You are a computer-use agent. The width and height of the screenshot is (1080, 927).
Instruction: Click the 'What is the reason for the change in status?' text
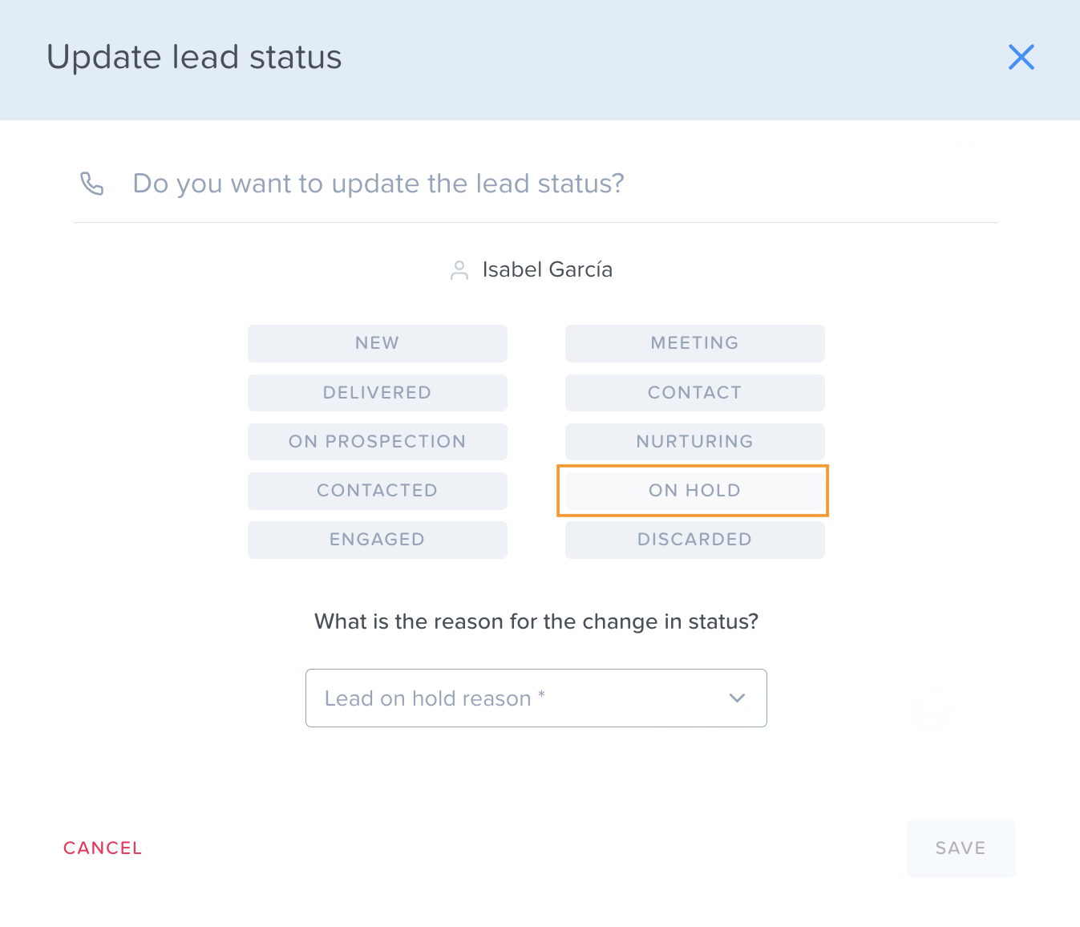[x=536, y=621]
